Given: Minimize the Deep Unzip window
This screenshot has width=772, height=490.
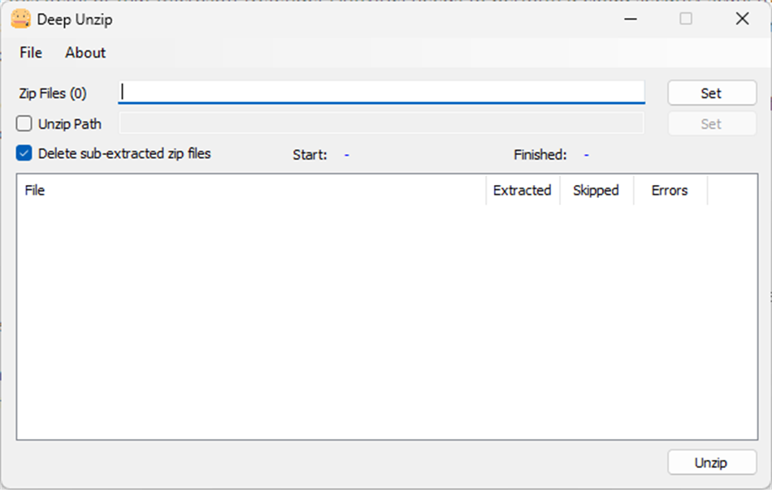Looking at the screenshot, I should (630, 19).
